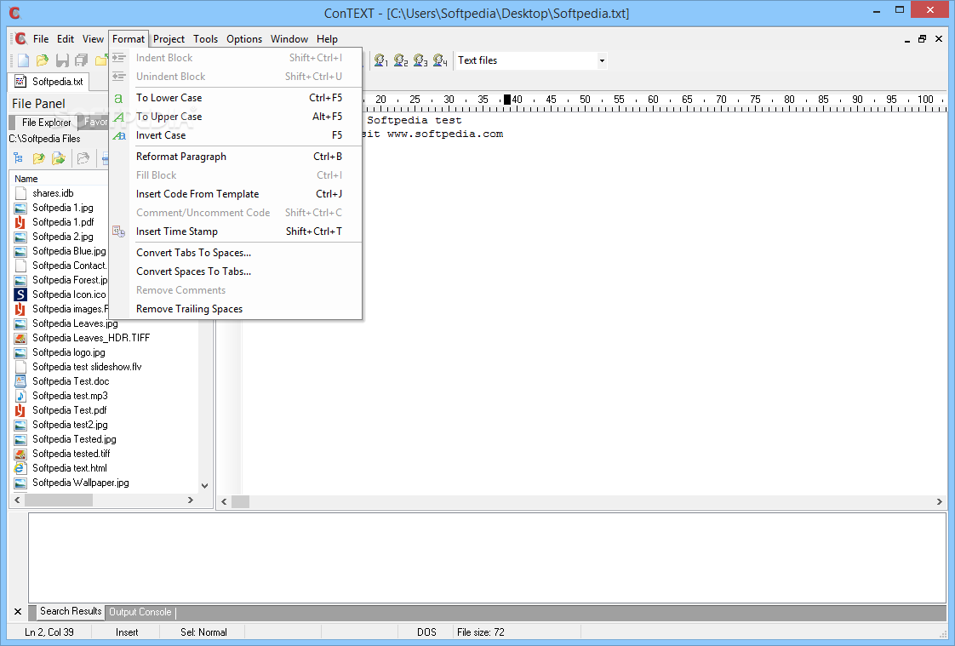This screenshot has height=646, width=955.
Task: Click editor horizontal scroll left arrow
Action: (224, 501)
